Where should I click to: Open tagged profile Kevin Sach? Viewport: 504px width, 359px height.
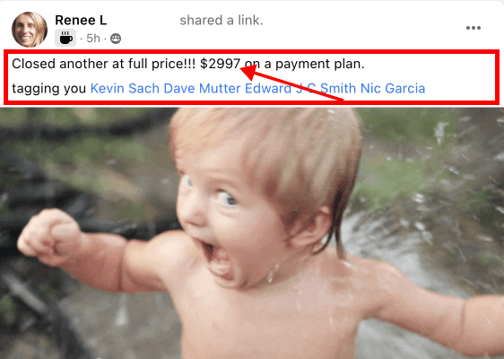pyautogui.click(x=125, y=88)
